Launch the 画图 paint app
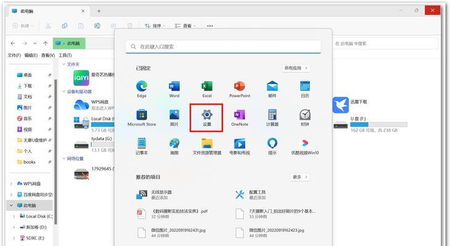Screen dimensions: 450x246 tap(174, 146)
